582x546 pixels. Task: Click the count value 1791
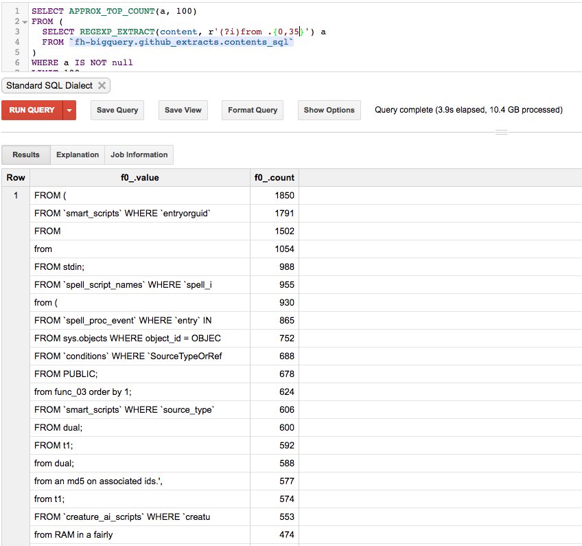coord(284,213)
